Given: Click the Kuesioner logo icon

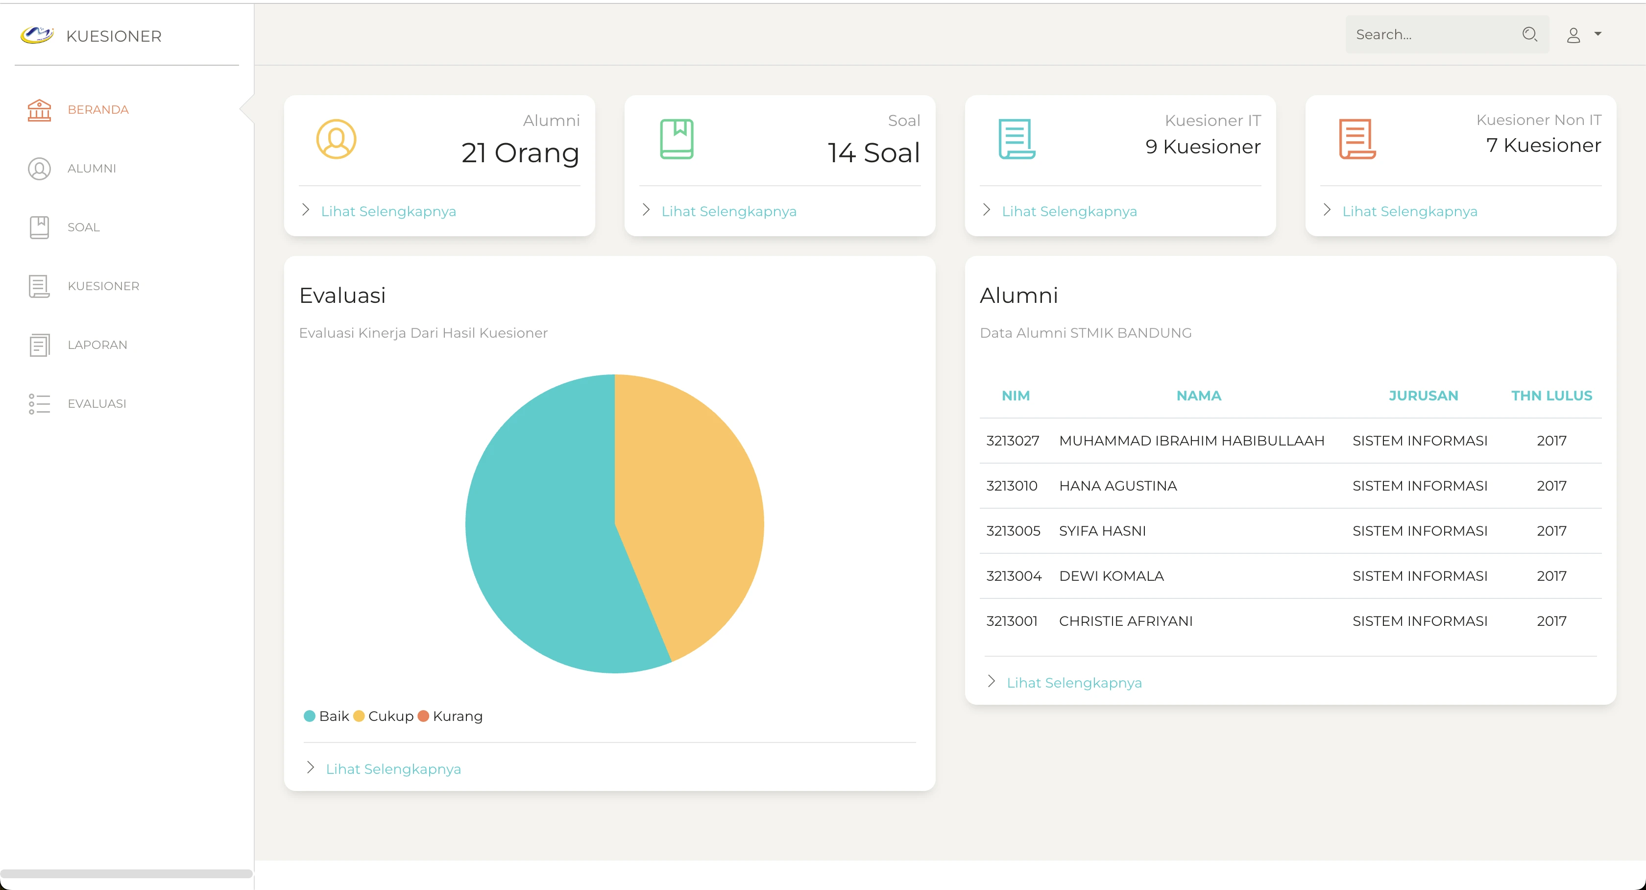Looking at the screenshot, I should [37, 35].
